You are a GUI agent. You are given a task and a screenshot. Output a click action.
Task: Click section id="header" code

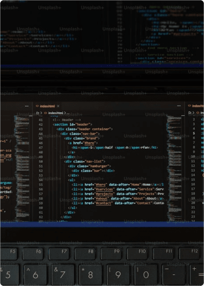pyautogui.click(x=72, y=124)
